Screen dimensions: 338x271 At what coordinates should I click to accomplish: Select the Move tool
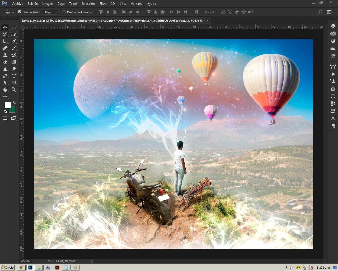(x=5, y=28)
